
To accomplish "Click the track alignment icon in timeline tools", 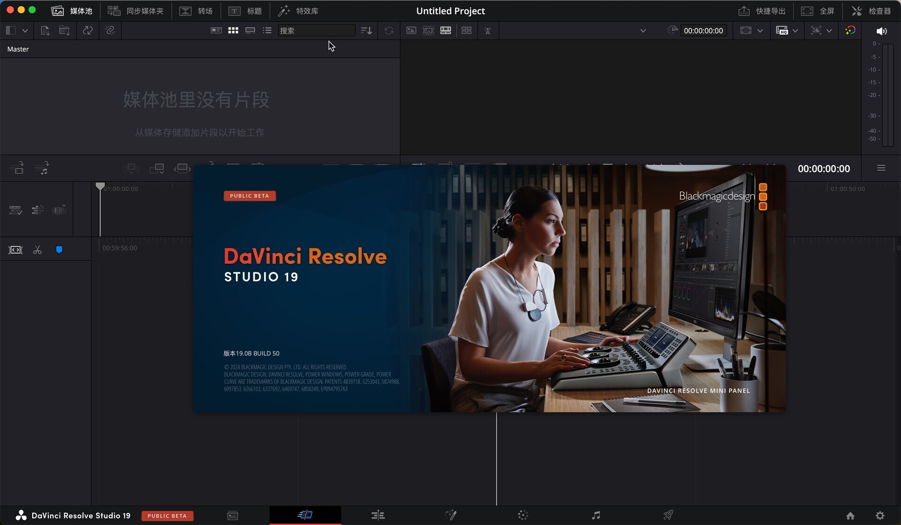I will pos(38,210).
